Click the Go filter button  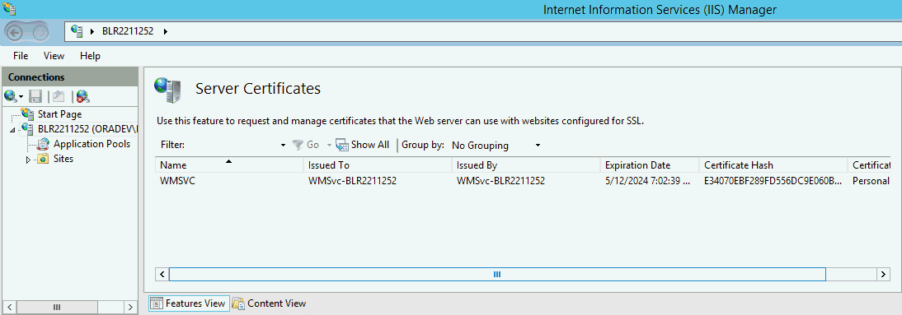click(305, 146)
